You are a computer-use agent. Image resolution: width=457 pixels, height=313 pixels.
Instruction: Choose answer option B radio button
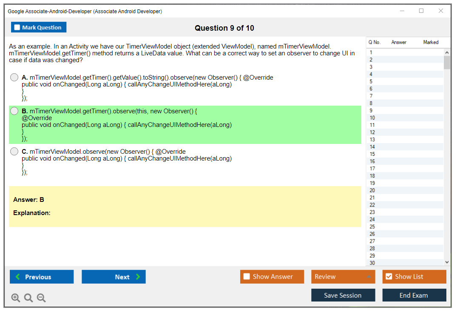[14, 111]
